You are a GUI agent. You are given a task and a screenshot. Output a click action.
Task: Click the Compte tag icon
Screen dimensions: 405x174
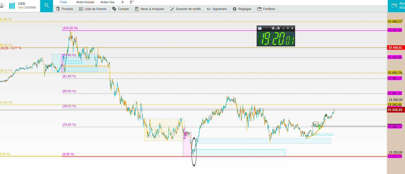[114, 9]
